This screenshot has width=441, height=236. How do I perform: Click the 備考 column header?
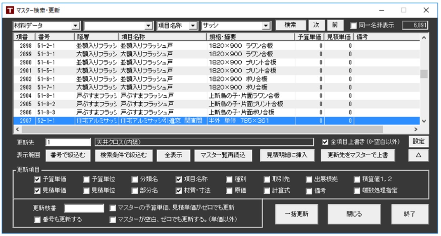coord(387,37)
